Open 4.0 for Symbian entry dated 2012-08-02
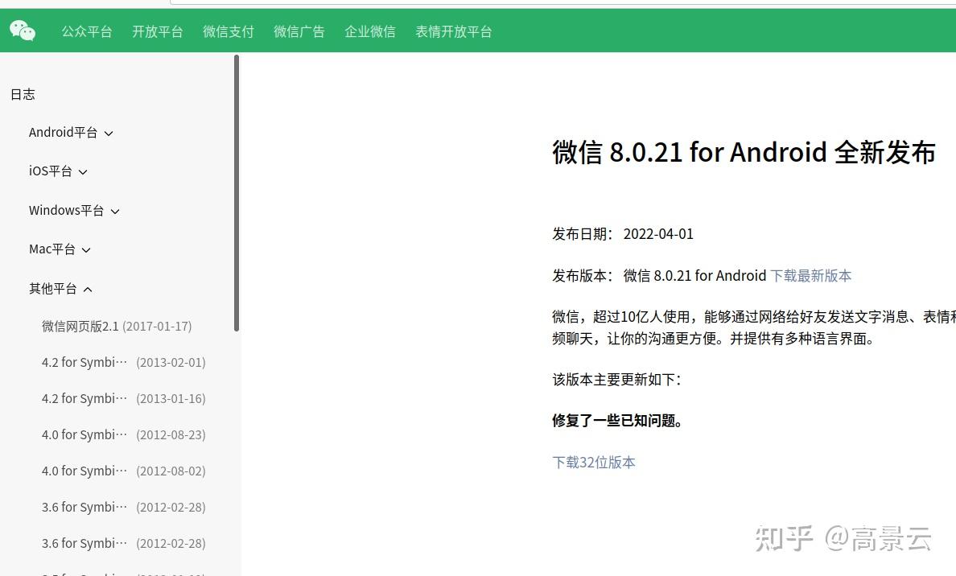Screen dimensions: 956x576 [x=123, y=471]
